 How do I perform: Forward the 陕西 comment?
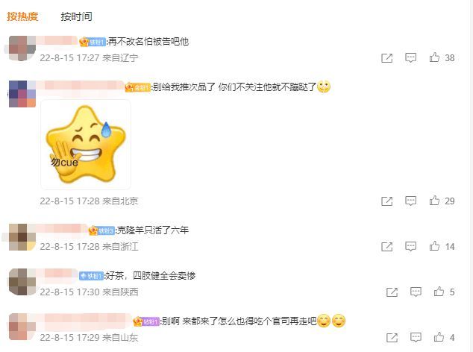392,292
